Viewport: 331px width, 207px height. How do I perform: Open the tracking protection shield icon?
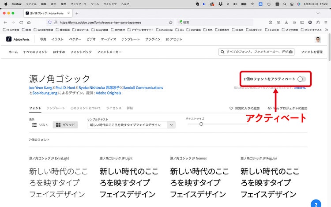point(49,23)
